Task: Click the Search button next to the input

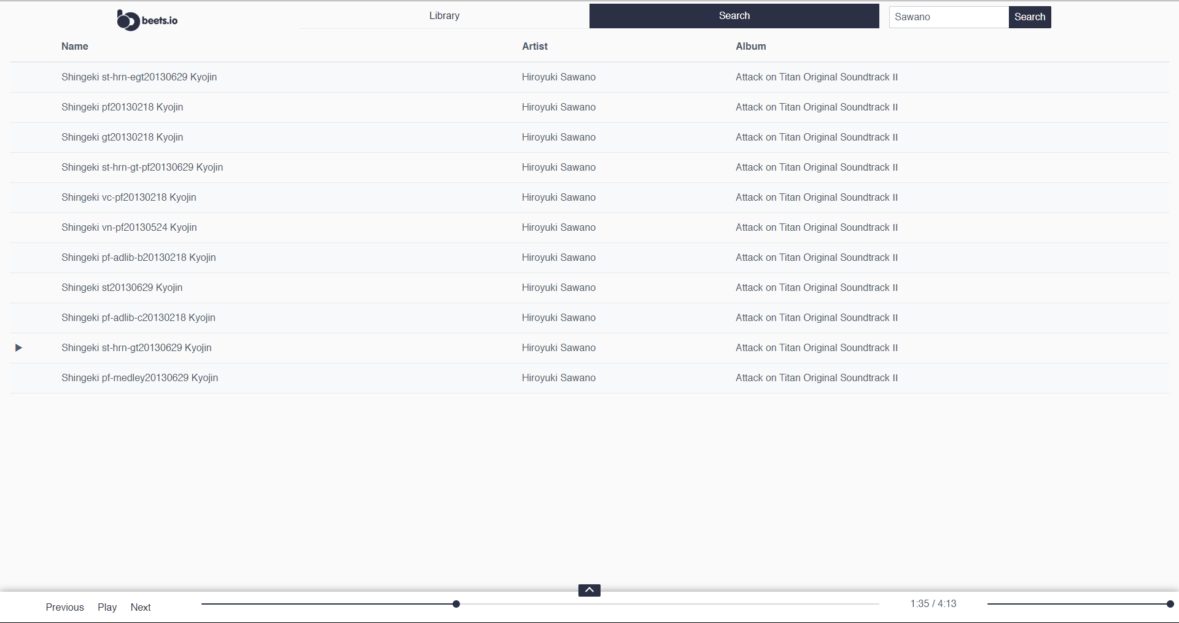Action: click(1030, 17)
